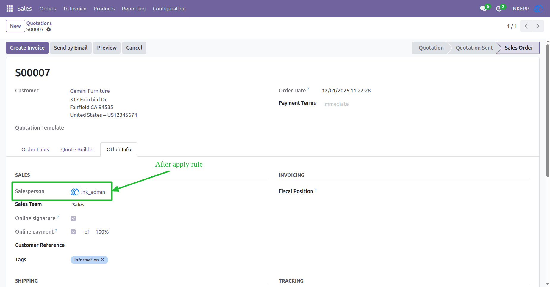Viewport: 550px width, 287px height.
Task: Open the To Invoice menu
Action: (75, 9)
